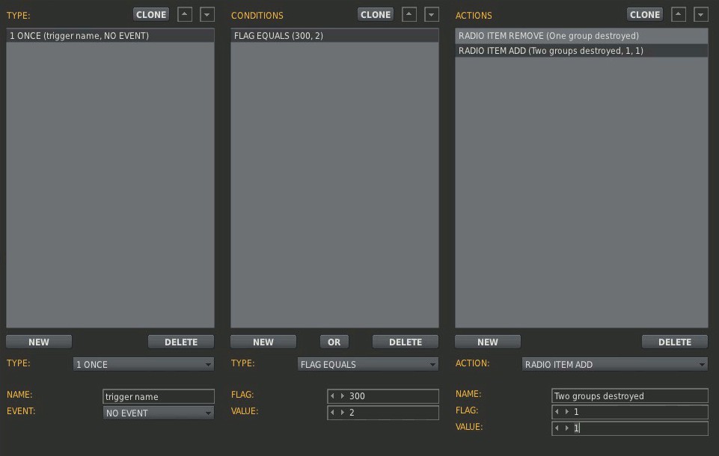
Task: Click the condition FLAG field showing 300
Action: click(x=383, y=396)
